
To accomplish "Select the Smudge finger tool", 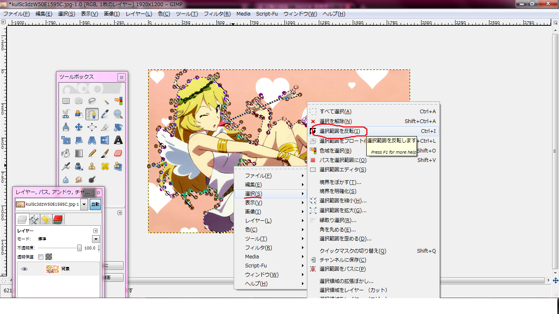I will pos(79,179).
